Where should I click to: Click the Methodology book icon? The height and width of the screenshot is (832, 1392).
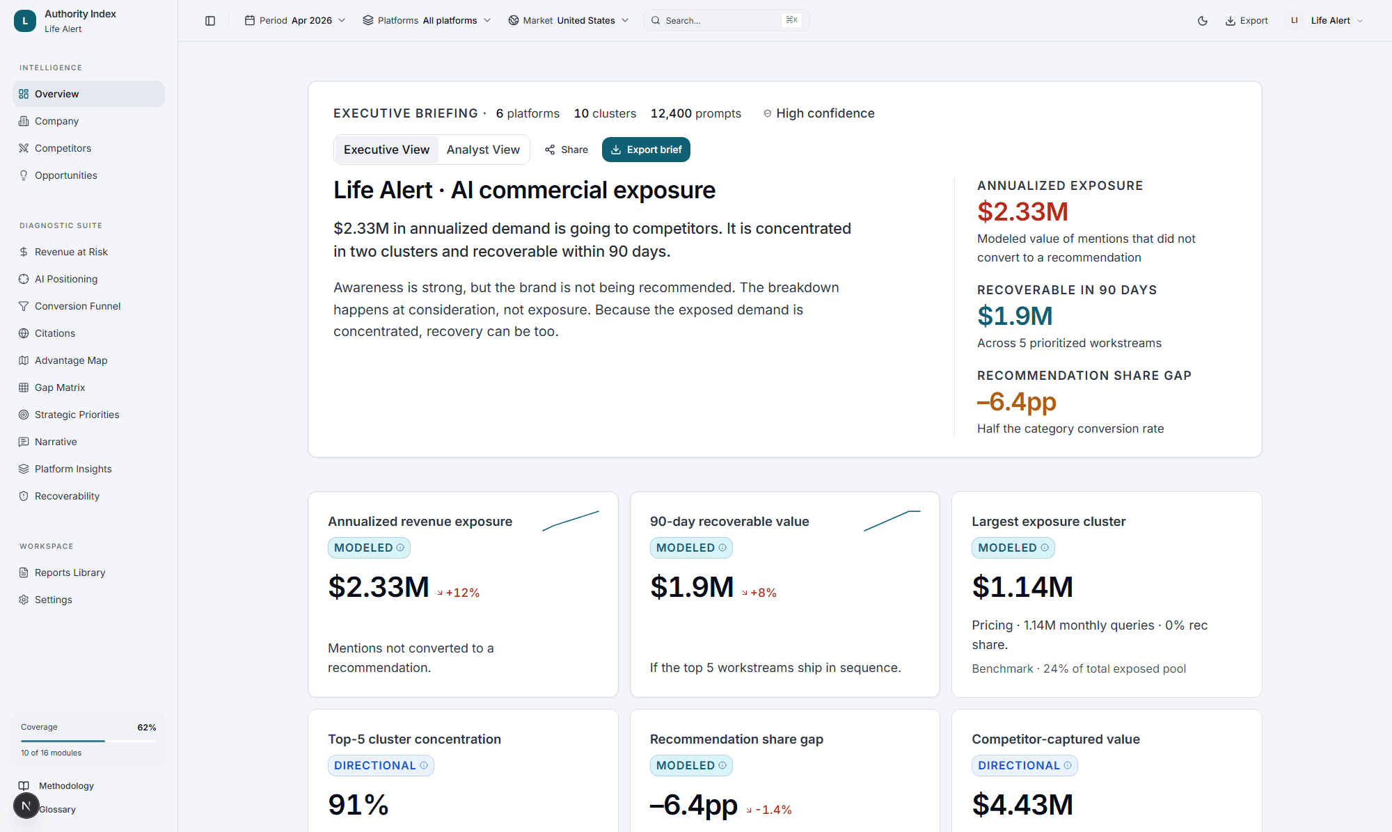(x=24, y=785)
